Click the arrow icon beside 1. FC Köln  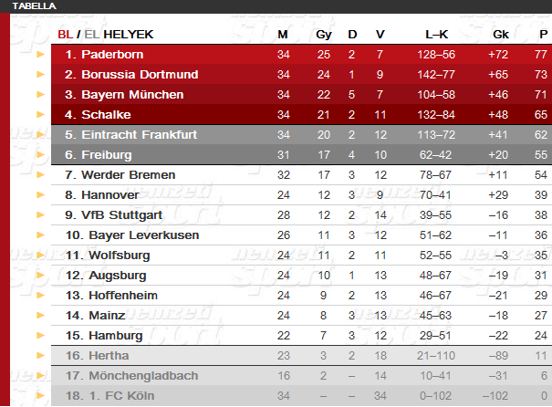pyautogui.click(x=41, y=395)
